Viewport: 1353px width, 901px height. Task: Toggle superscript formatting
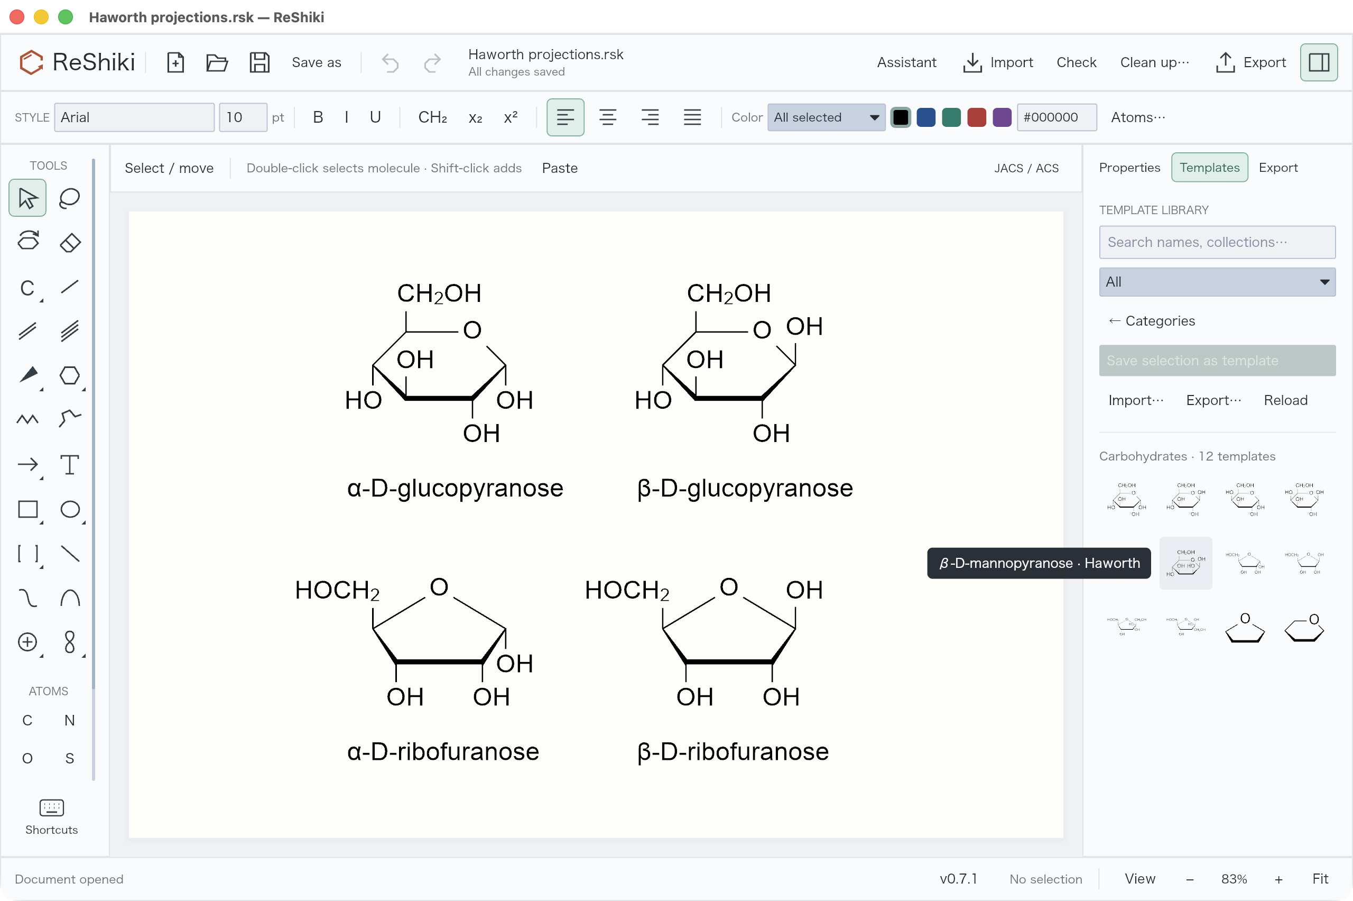click(x=511, y=117)
